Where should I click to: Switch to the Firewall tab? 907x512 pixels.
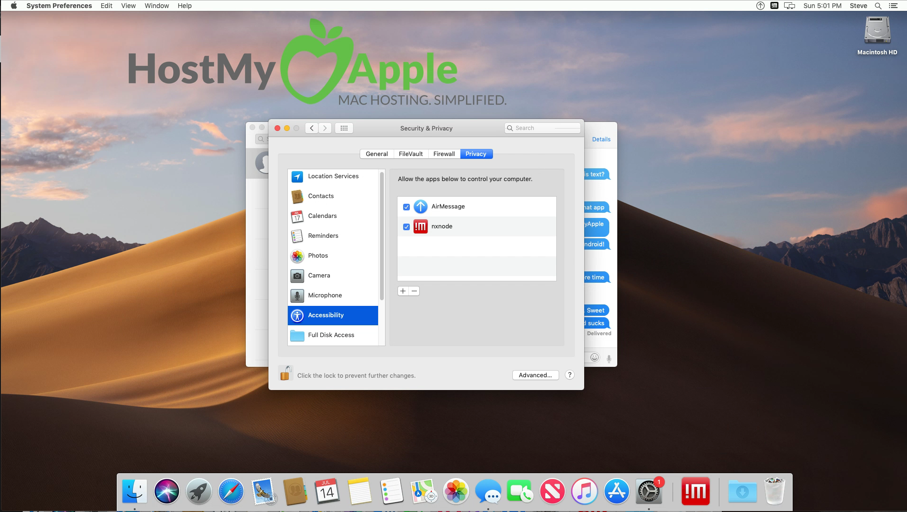click(444, 154)
